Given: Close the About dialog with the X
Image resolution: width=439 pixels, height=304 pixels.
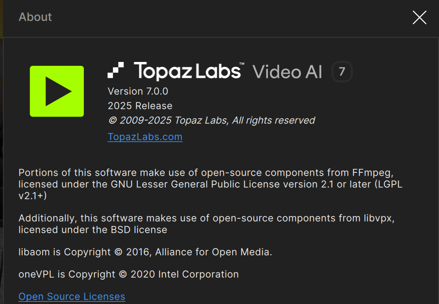Looking at the screenshot, I should (420, 17).
